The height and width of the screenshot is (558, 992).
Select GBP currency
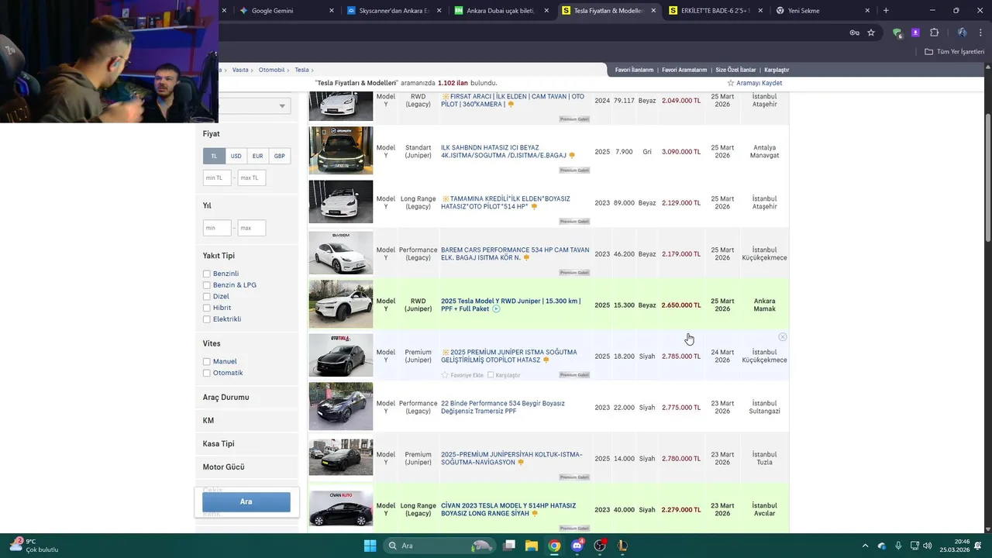pos(279,156)
